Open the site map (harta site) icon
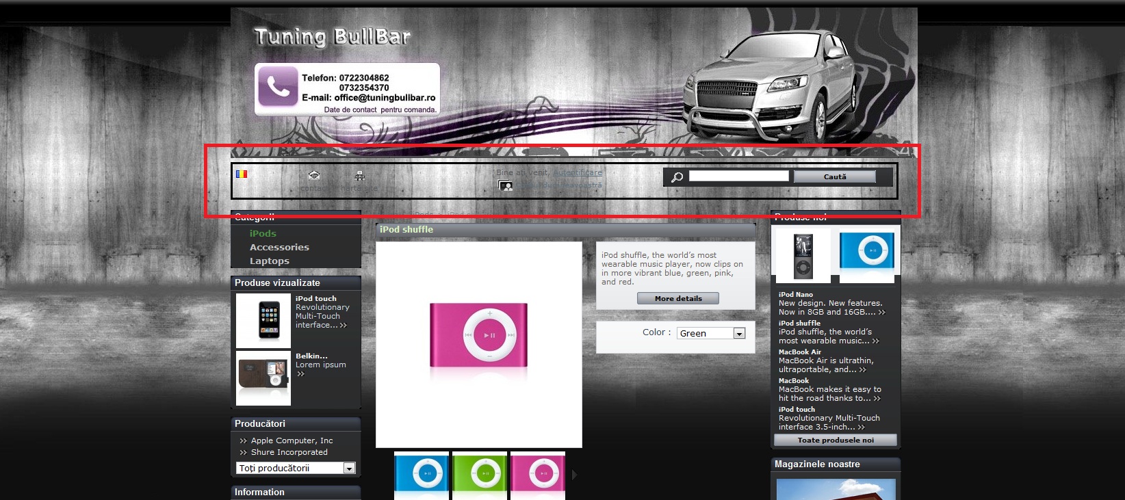Viewport: 1125px width, 500px height. click(x=360, y=176)
